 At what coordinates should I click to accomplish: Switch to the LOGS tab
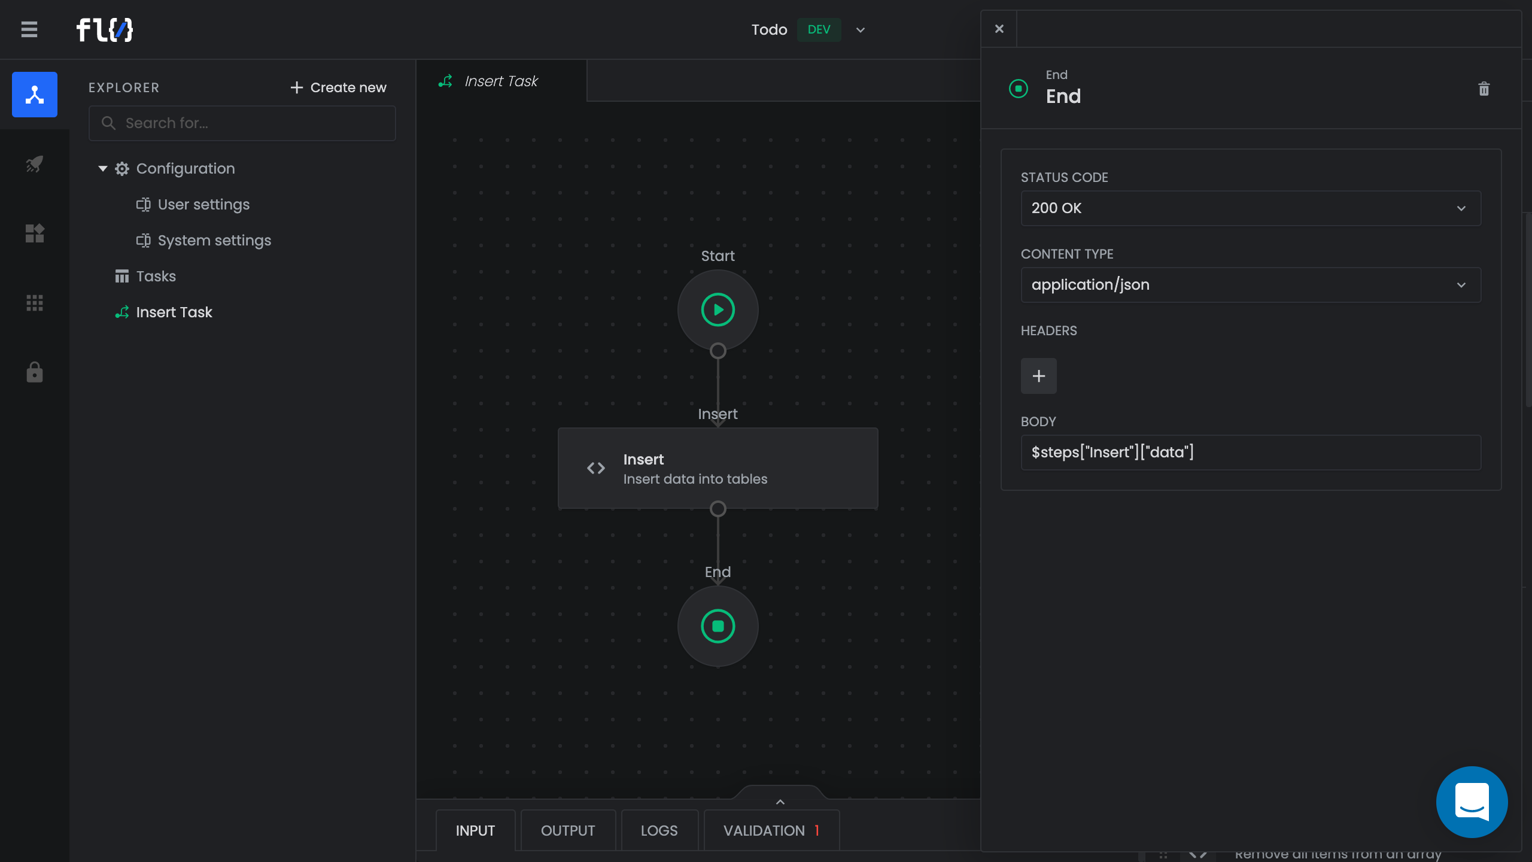point(659,831)
